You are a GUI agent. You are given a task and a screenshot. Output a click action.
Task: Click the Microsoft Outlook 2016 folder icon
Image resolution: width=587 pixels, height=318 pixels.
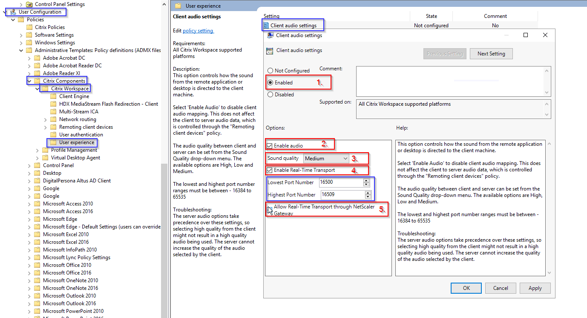click(x=37, y=304)
